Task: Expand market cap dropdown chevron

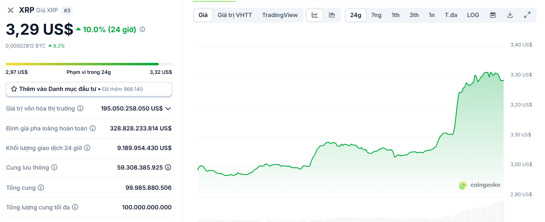Action: 168,108
